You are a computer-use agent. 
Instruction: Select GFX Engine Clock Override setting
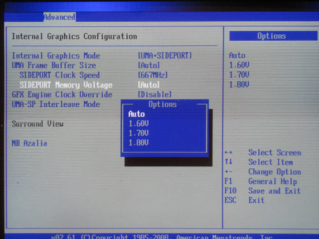pyautogui.click(x=62, y=94)
